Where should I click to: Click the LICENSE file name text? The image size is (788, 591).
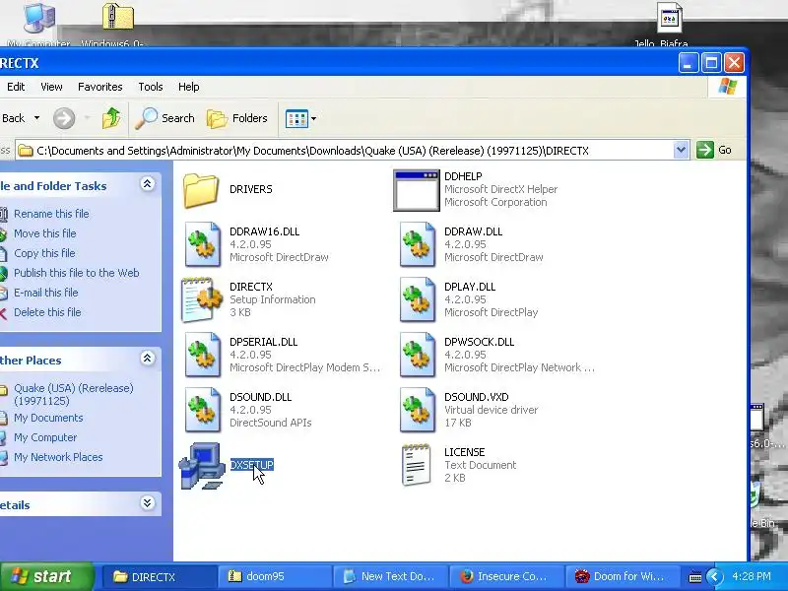(464, 452)
